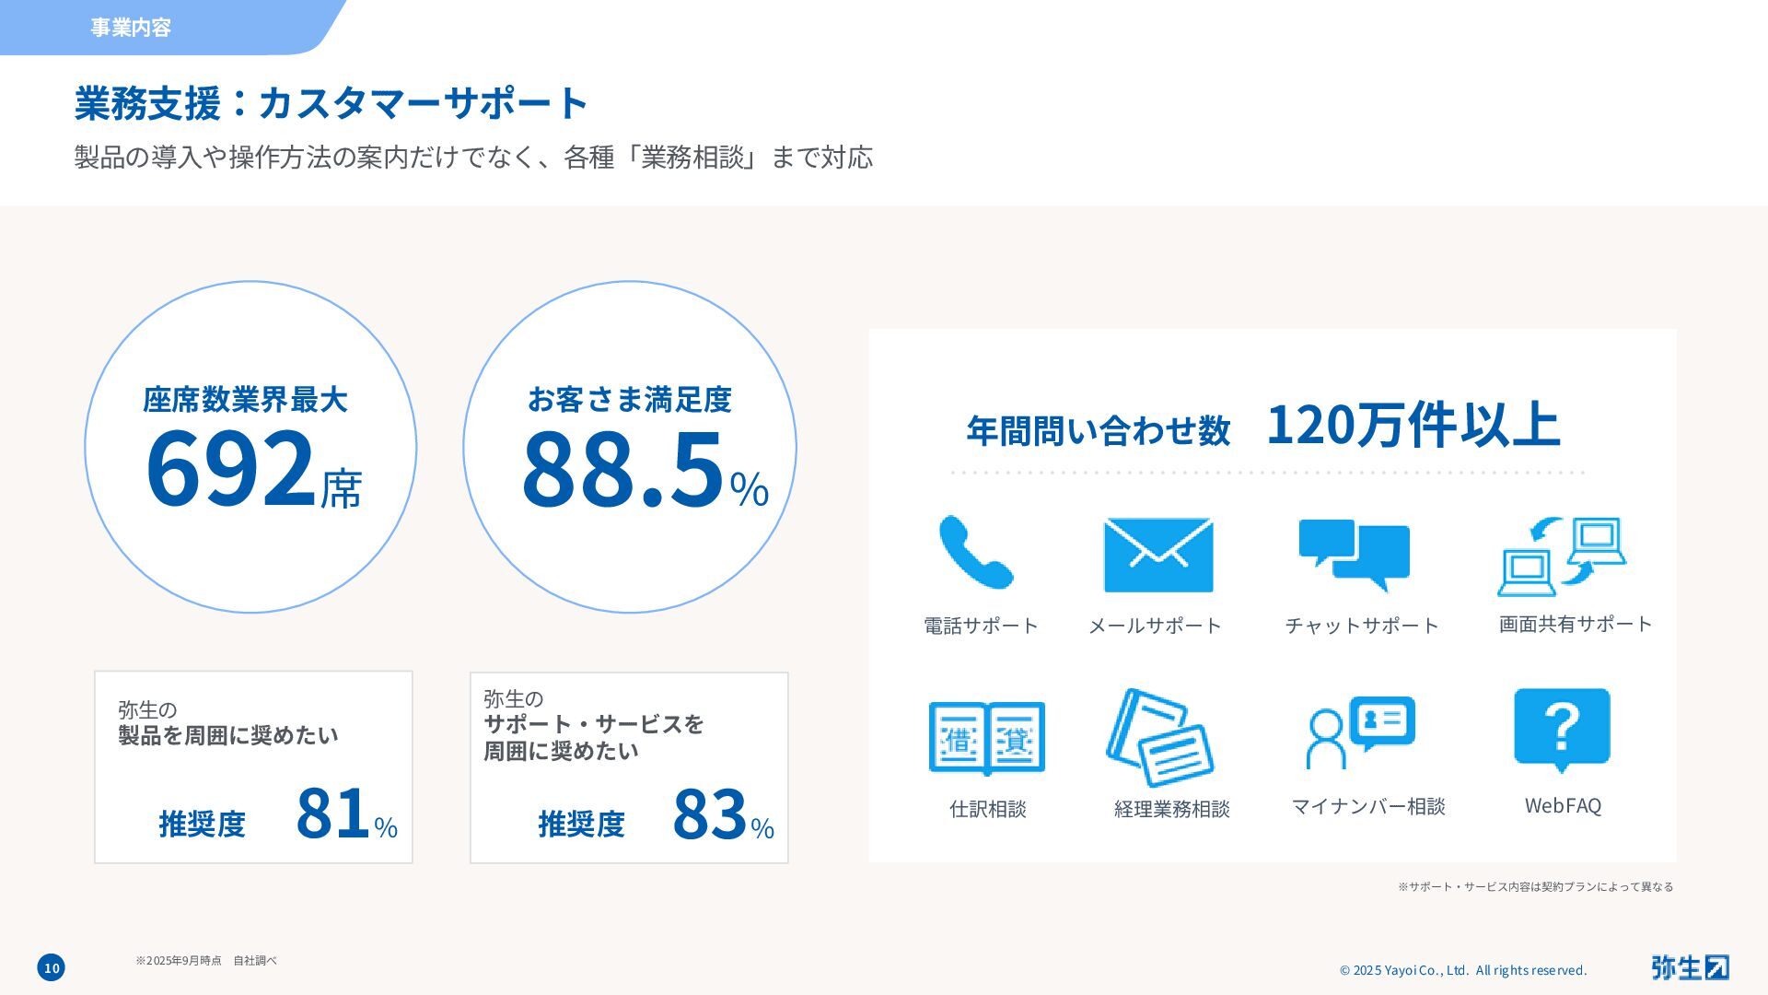Screen dimensions: 1768x995
Task: Click the mail support envelope icon
Action: (1157, 555)
